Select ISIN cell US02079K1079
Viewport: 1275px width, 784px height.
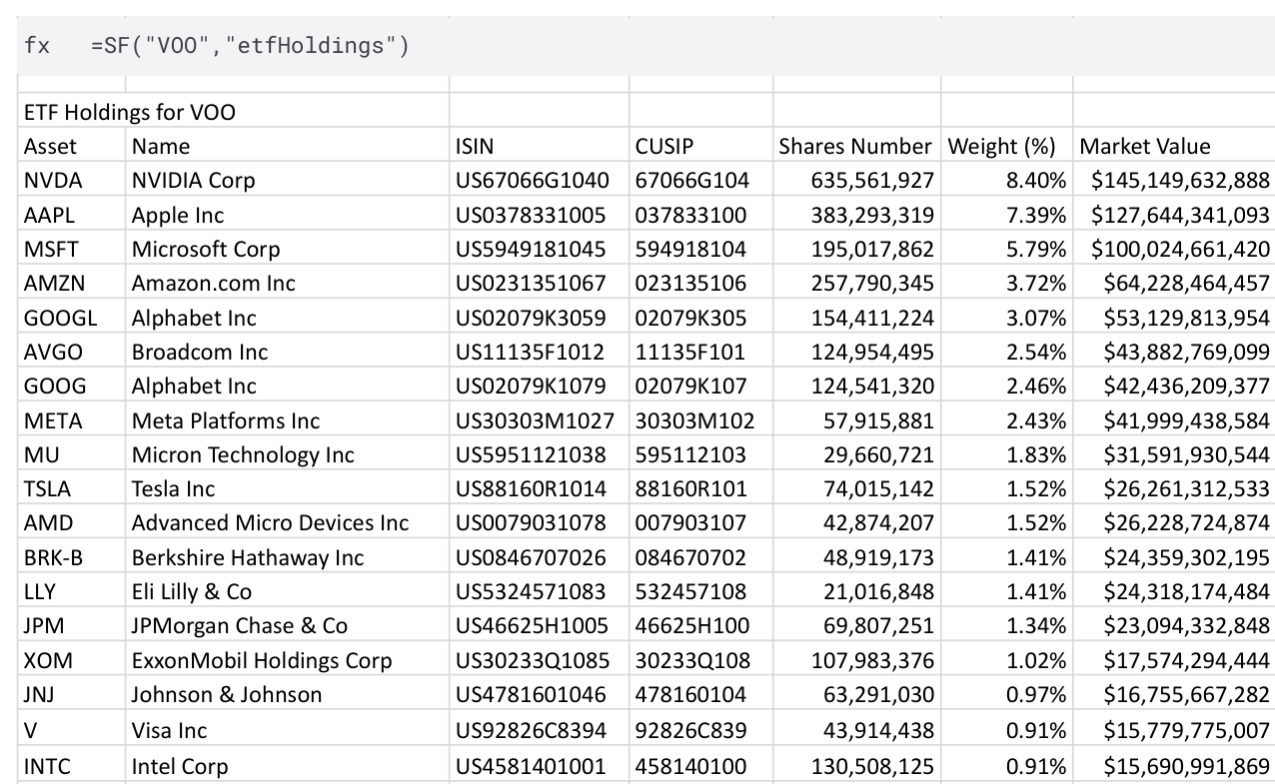540,386
